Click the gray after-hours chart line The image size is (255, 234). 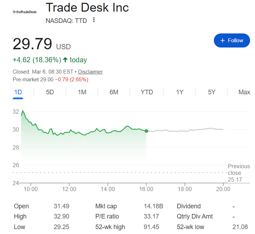click(186, 131)
